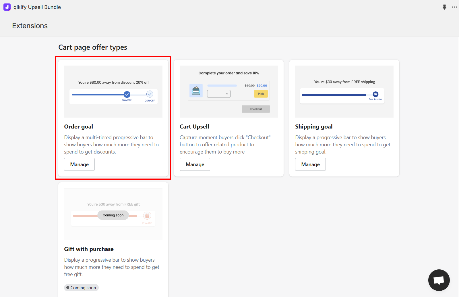Open the three-dot more options menu
The height and width of the screenshot is (297, 459).
[x=454, y=7]
